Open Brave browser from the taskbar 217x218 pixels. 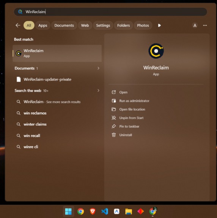93,212
